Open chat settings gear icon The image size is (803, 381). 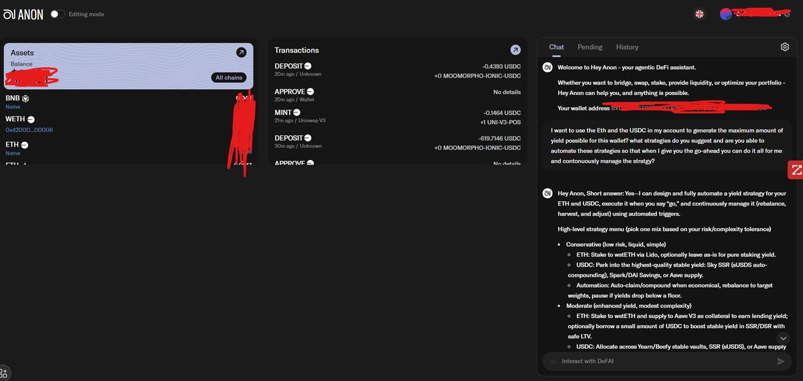coord(785,47)
